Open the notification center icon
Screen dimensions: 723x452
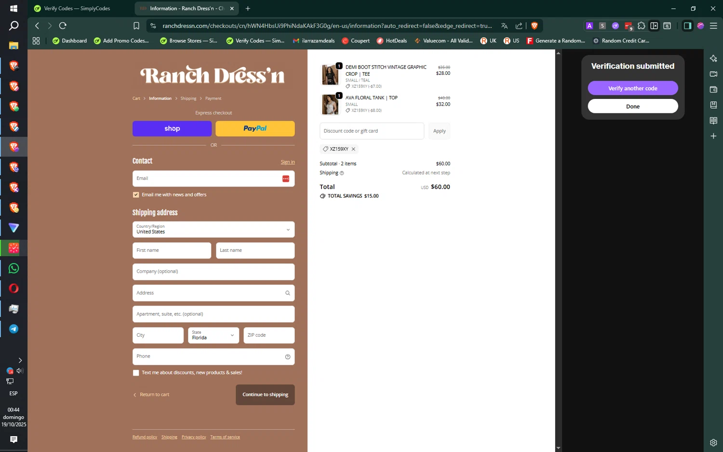click(13, 439)
